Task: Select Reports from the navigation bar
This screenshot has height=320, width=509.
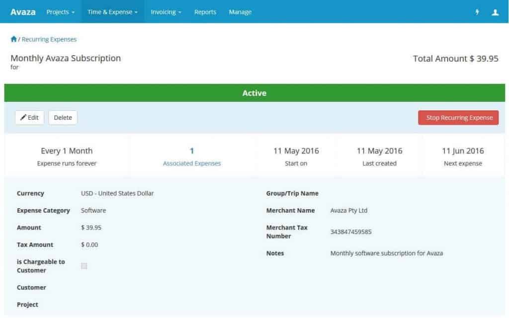Action: pos(205,12)
